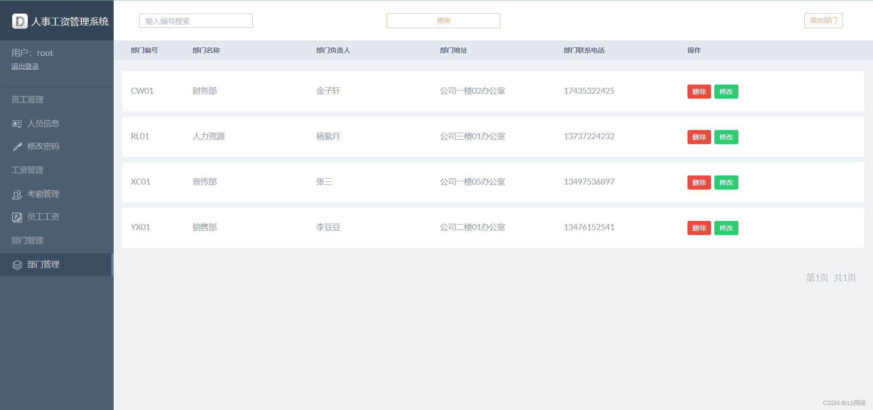The width and height of the screenshot is (873, 410).
Task: Click address 公司一楼02办公室
Action: click(472, 91)
